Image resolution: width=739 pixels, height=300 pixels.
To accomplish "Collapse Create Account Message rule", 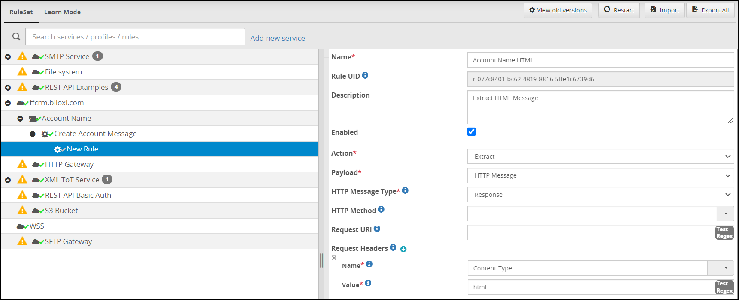I will [33, 134].
